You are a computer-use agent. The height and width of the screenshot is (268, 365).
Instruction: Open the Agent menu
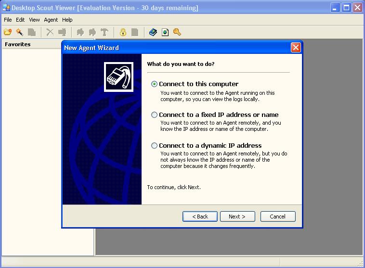(51, 20)
